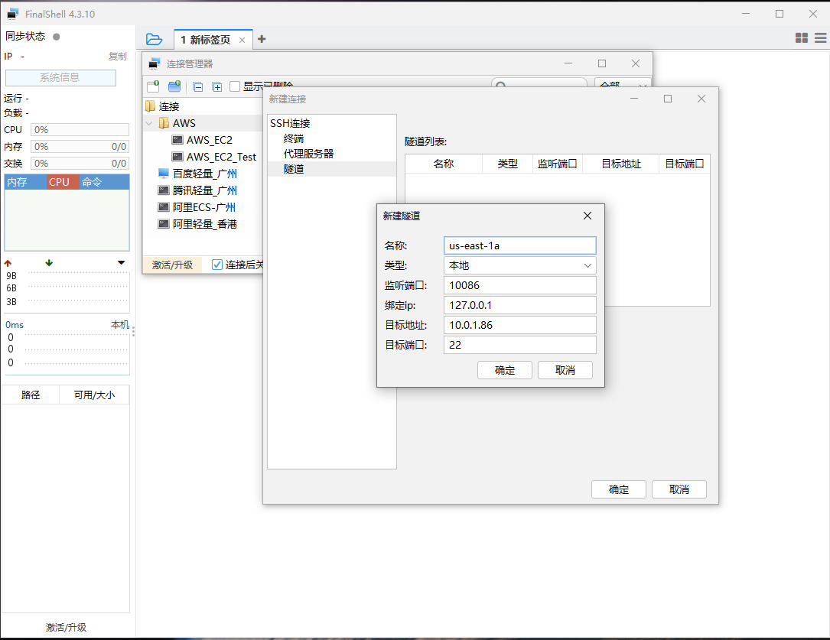Click the 系统信息 button

pyautogui.click(x=60, y=78)
